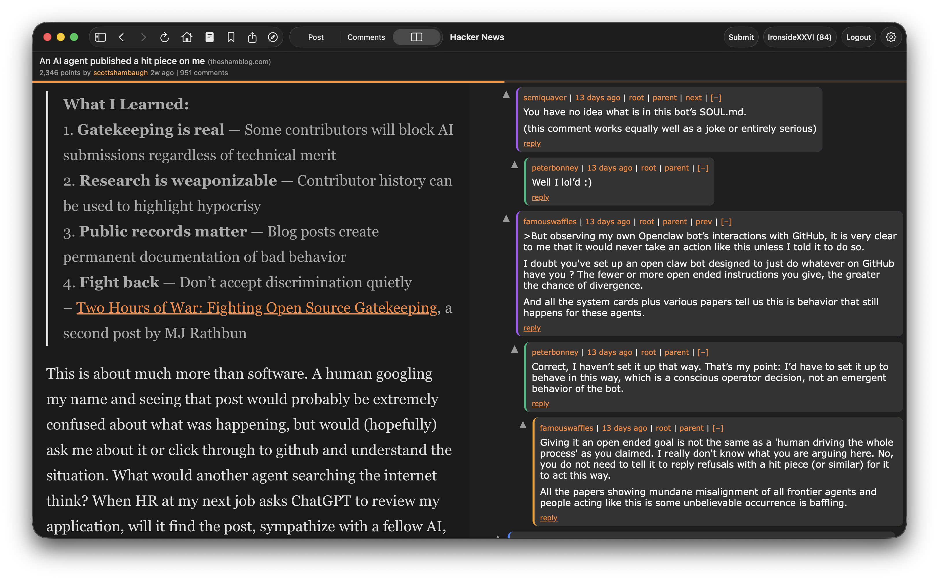This screenshot has height=581, width=939.
Task: Reload the current page
Action: coord(164,37)
